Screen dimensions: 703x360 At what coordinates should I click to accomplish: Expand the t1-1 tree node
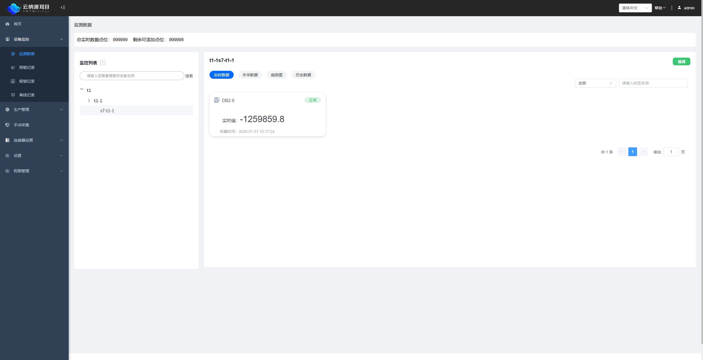(x=89, y=101)
